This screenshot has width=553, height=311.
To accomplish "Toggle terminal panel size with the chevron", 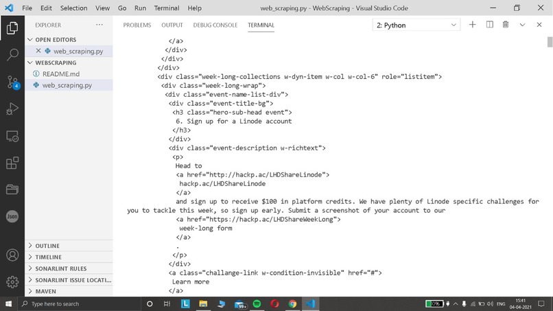I will (x=522, y=25).
